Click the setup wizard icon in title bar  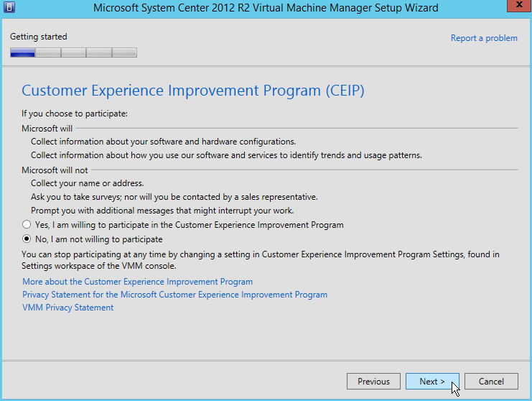coord(9,8)
